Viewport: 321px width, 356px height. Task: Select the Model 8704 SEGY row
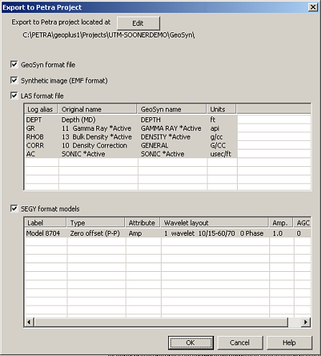click(x=168, y=233)
